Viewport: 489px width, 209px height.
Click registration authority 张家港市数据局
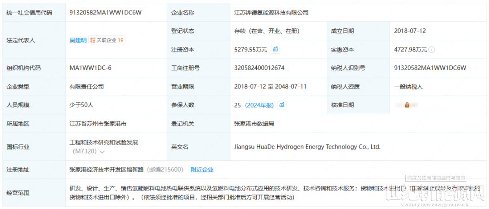click(x=254, y=123)
